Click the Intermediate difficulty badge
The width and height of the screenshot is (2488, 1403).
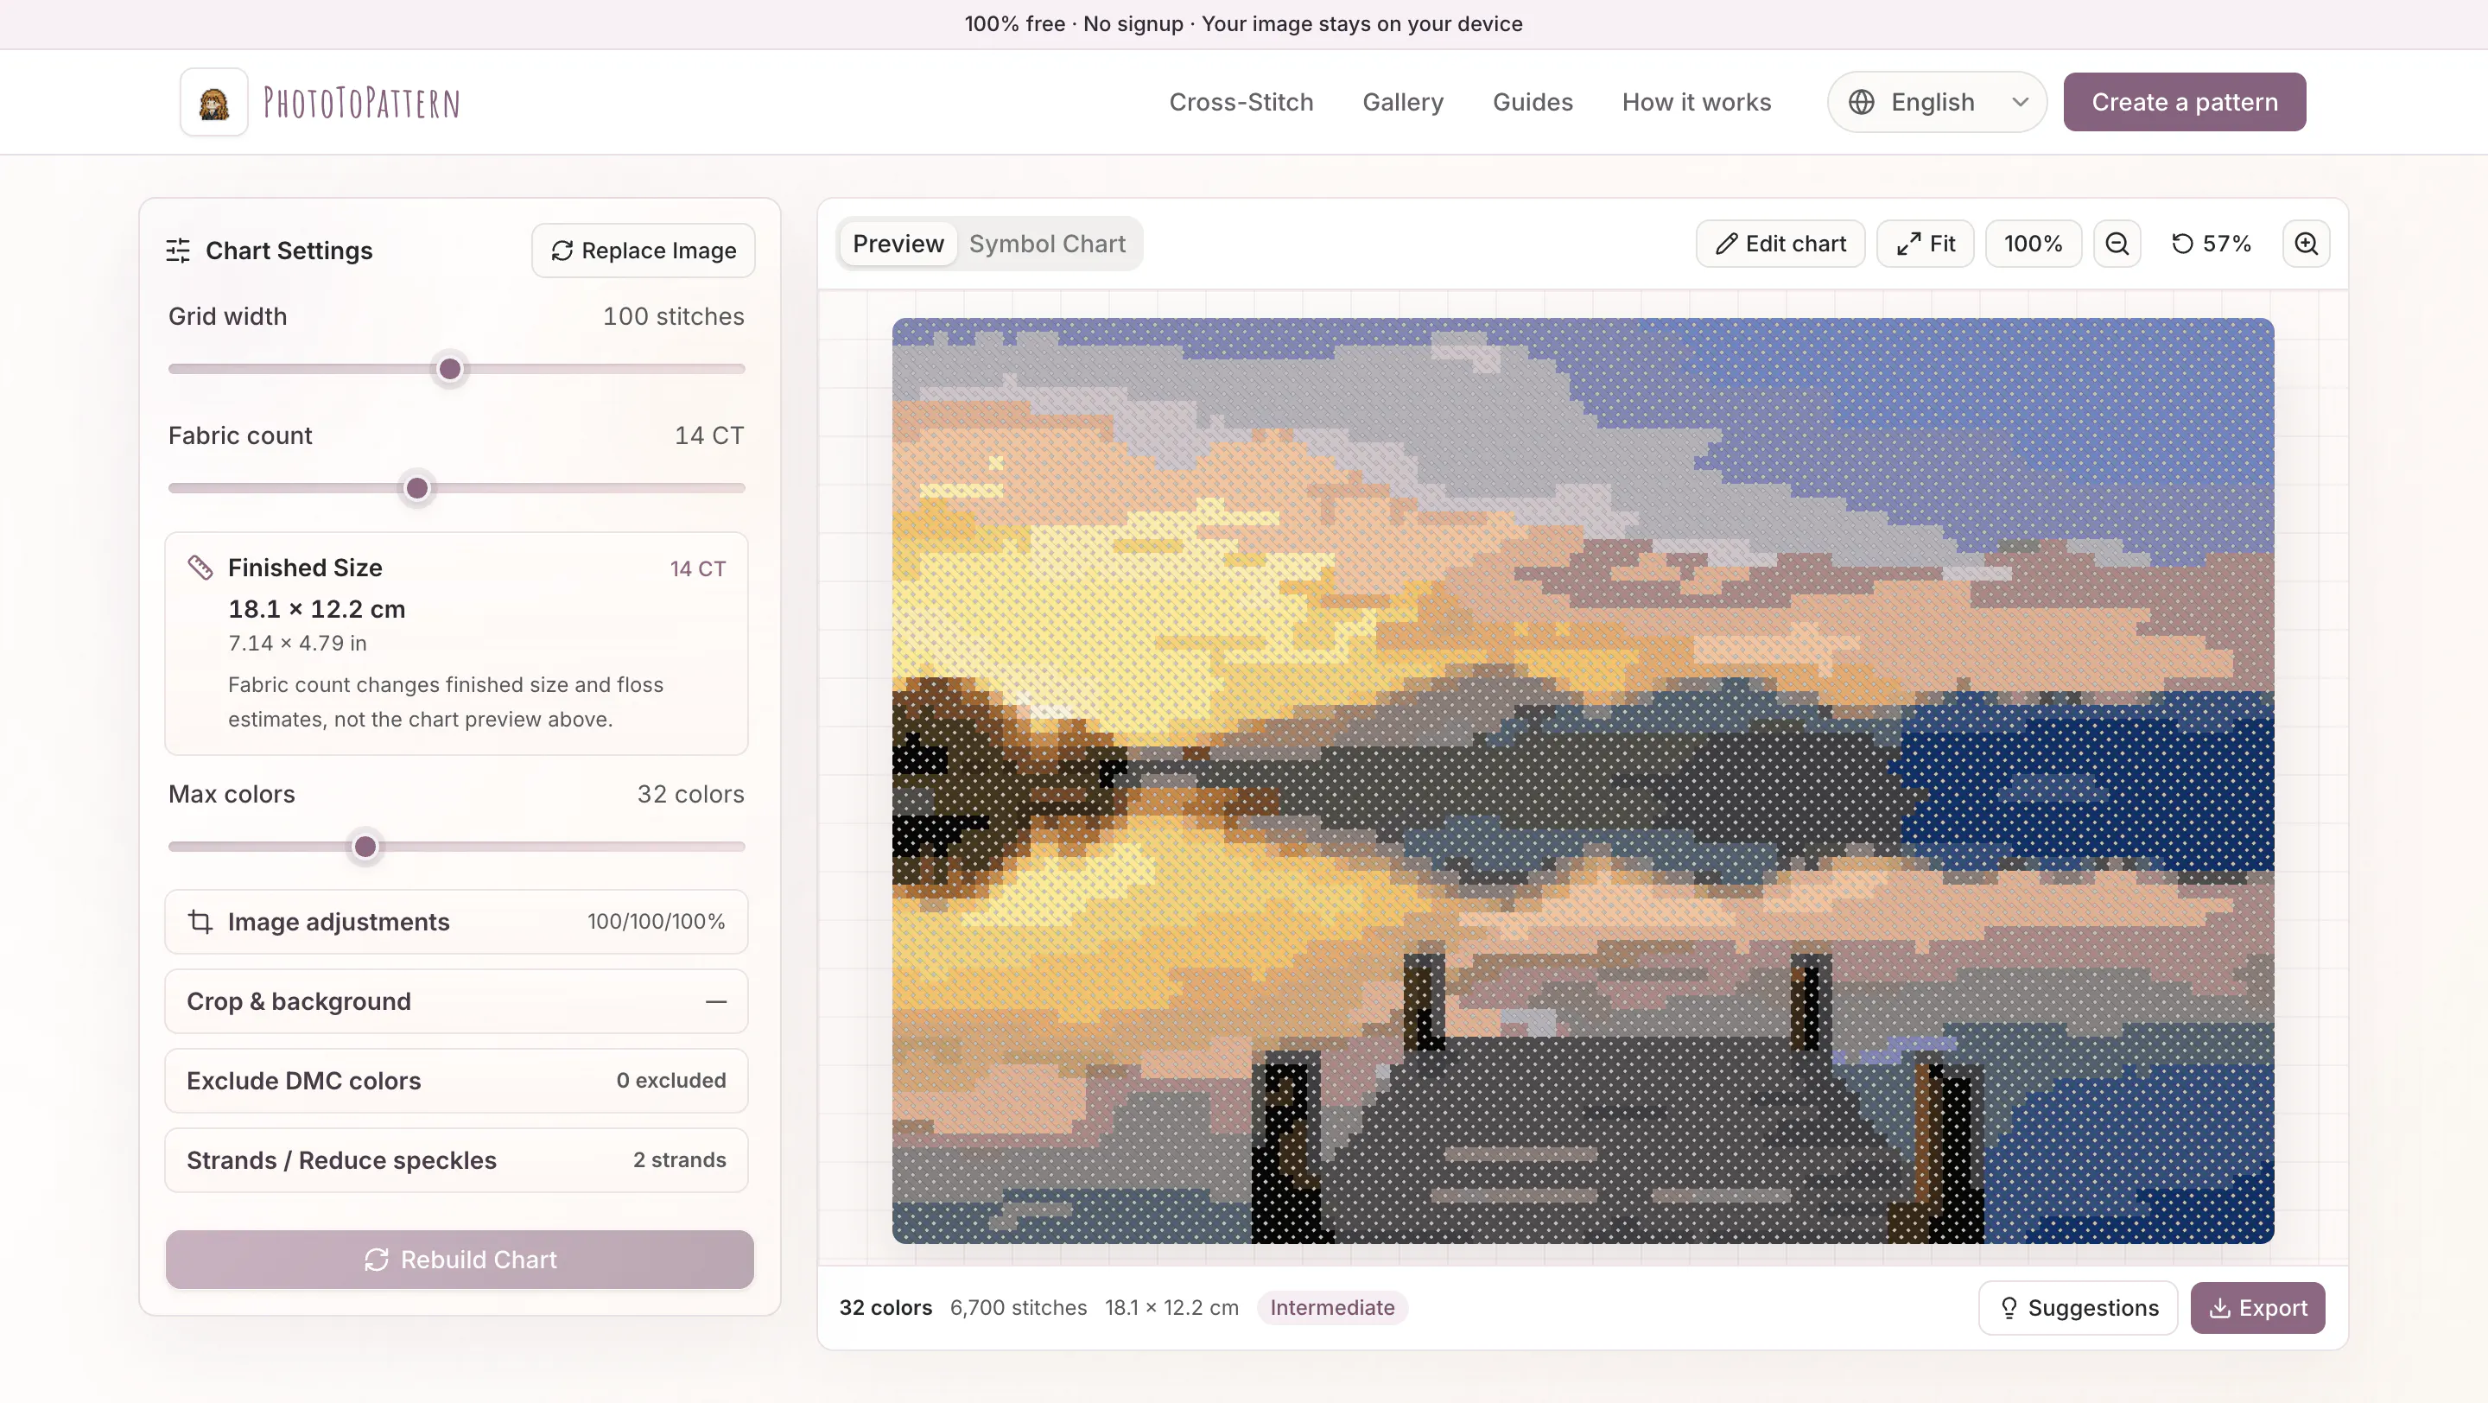(1332, 1307)
